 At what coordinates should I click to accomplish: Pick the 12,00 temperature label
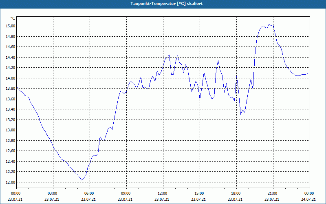click(x=11, y=182)
